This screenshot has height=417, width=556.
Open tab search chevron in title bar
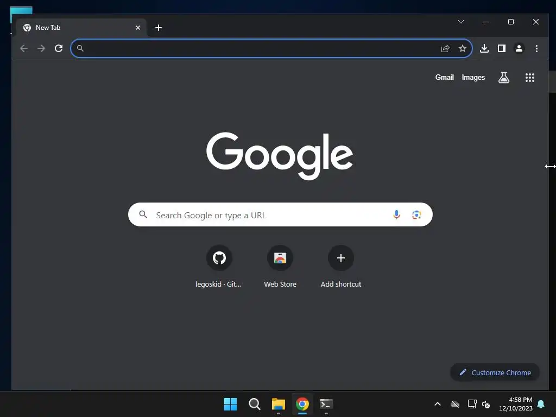(x=460, y=22)
